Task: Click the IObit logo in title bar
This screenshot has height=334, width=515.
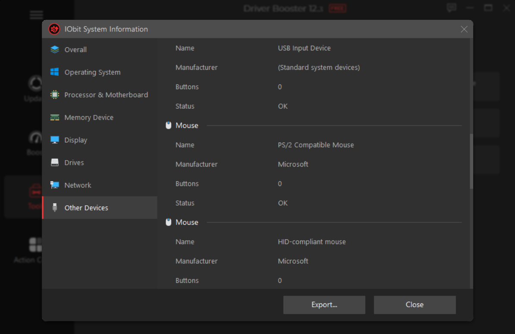Action: click(x=54, y=29)
